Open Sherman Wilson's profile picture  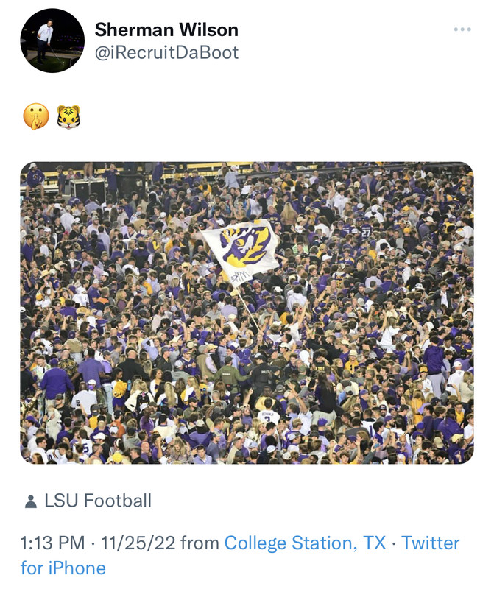coord(52,40)
